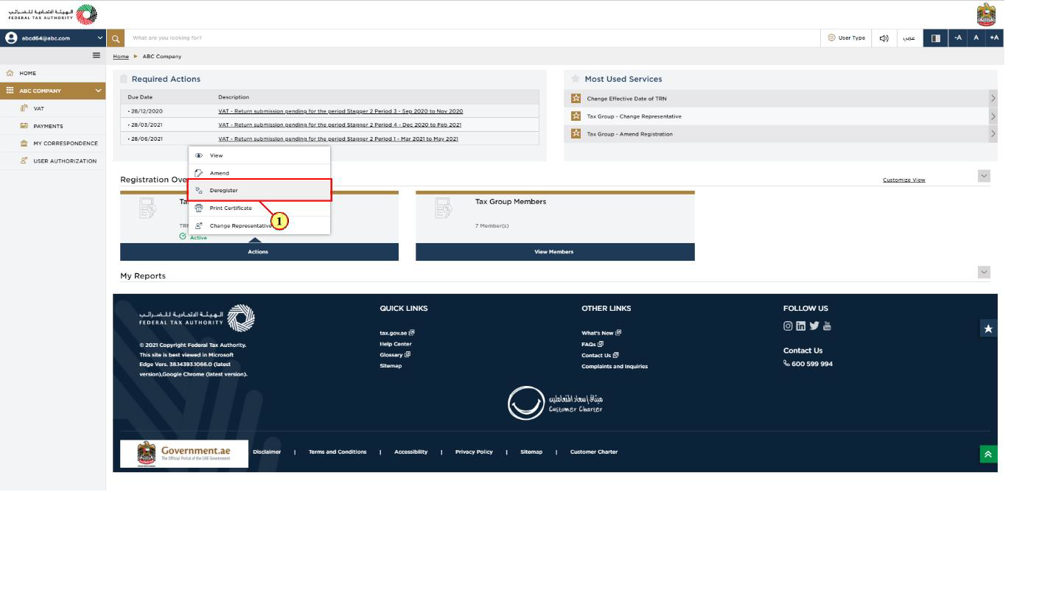The image size is (1042, 590).
Task: Open VAT in the sidebar
Action: (x=38, y=108)
